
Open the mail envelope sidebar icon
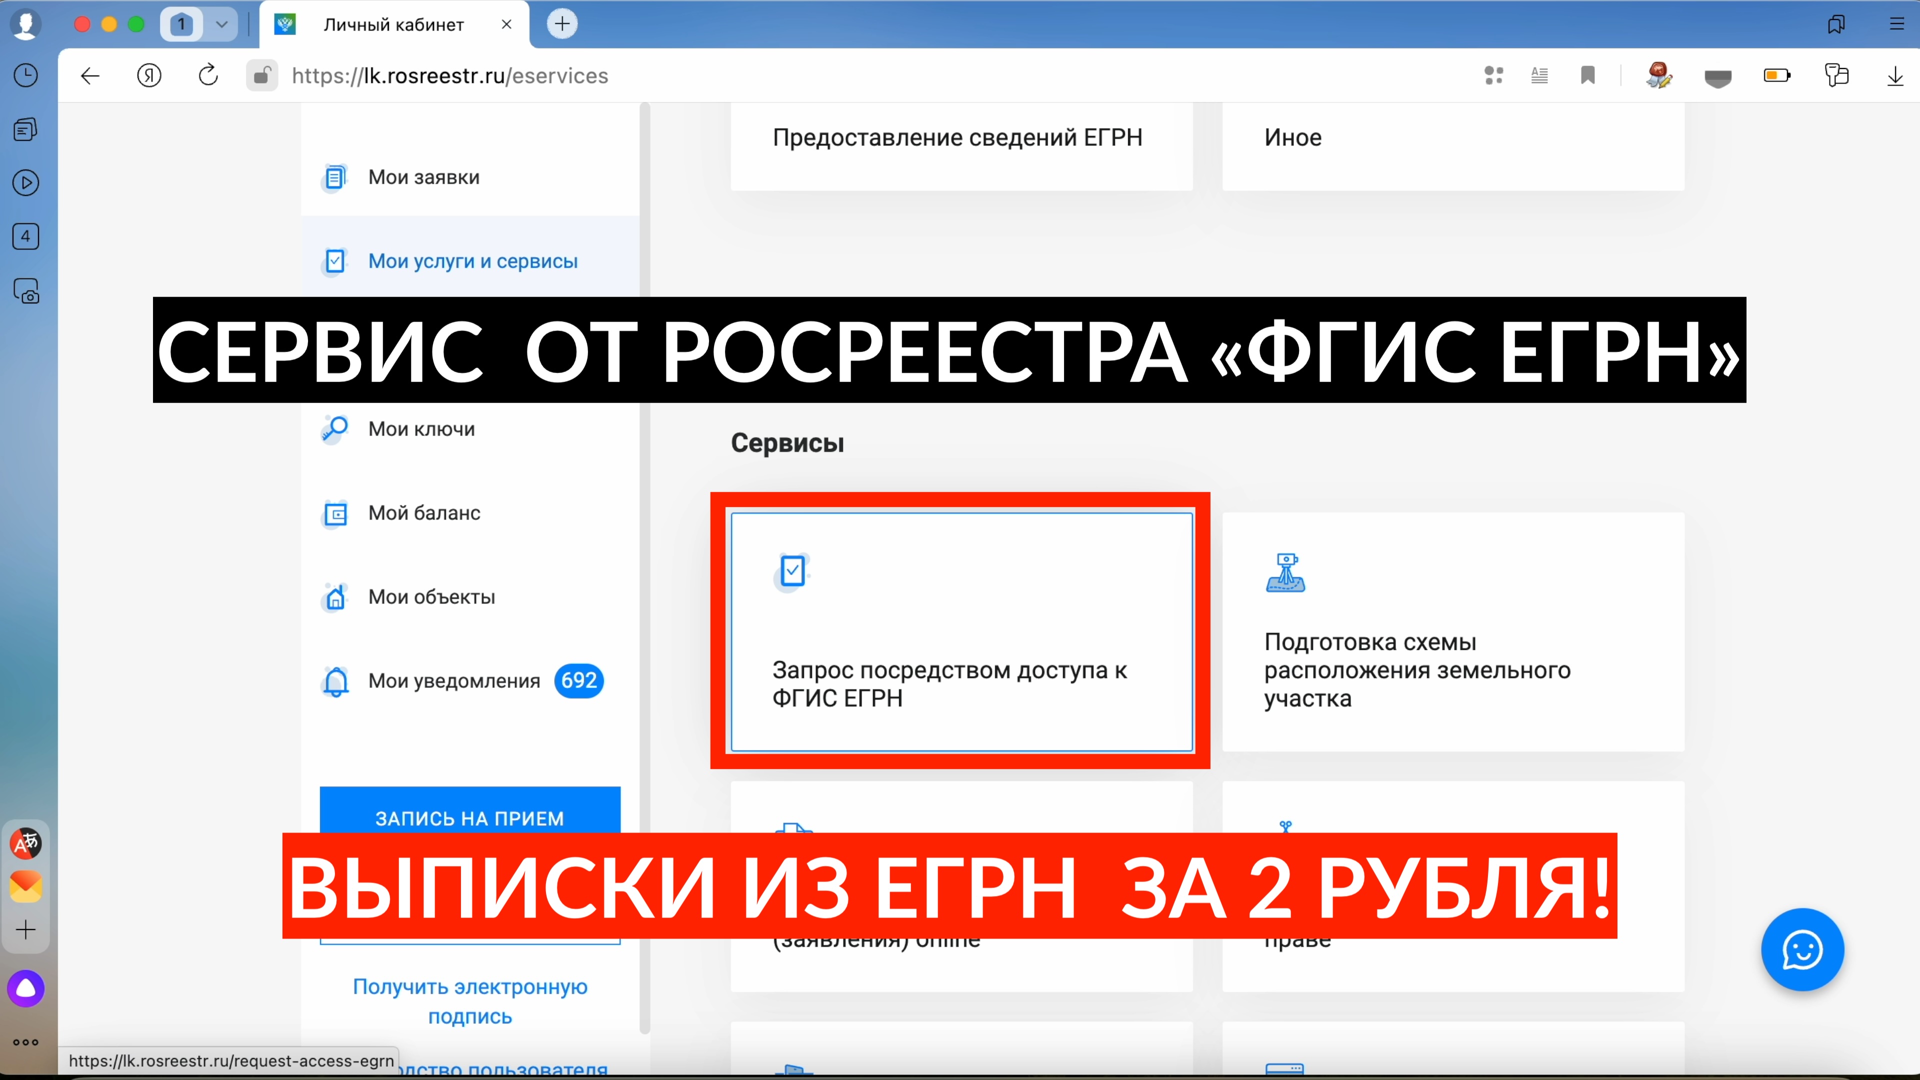pos(26,886)
